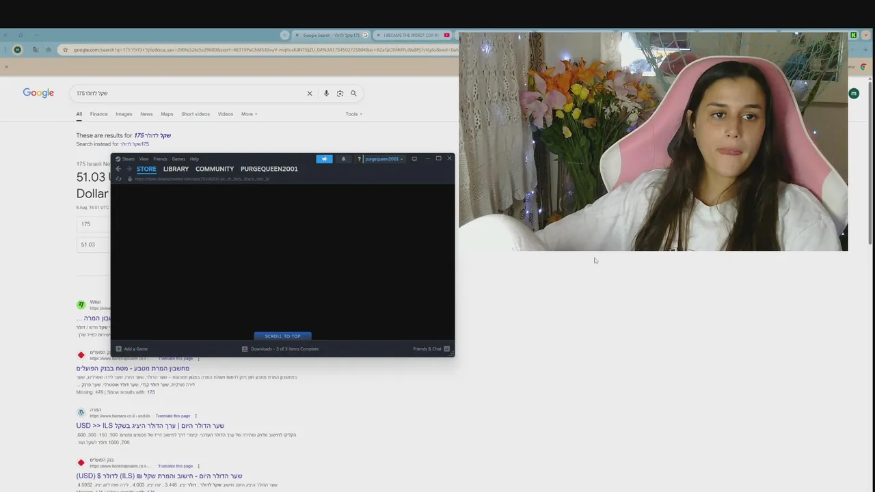Image resolution: width=875 pixels, height=492 pixels.
Task: Bookmark page with star icon in Chrome
Action: pos(65,50)
